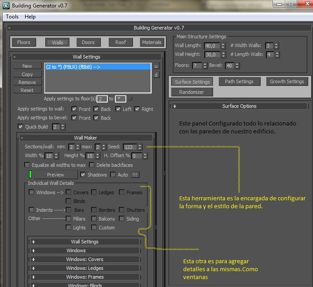Click the Wall Length input field
Image resolution: width=313 pixels, height=287 pixels.
[211, 46]
